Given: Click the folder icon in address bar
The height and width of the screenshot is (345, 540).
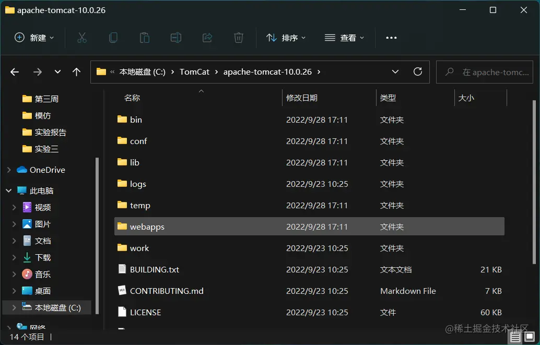Looking at the screenshot, I should (x=101, y=72).
